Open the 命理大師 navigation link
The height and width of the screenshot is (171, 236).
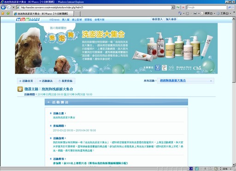100,20
